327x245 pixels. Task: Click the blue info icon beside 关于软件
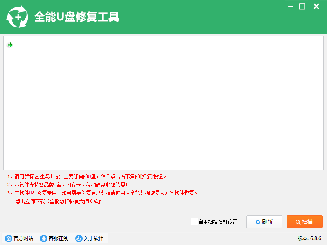pyautogui.click(x=78, y=238)
